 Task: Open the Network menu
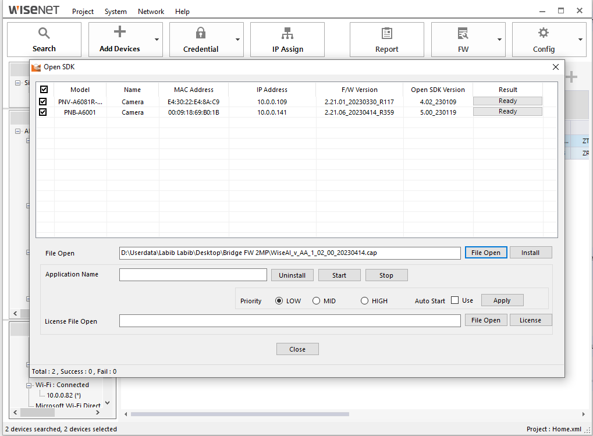coord(151,11)
